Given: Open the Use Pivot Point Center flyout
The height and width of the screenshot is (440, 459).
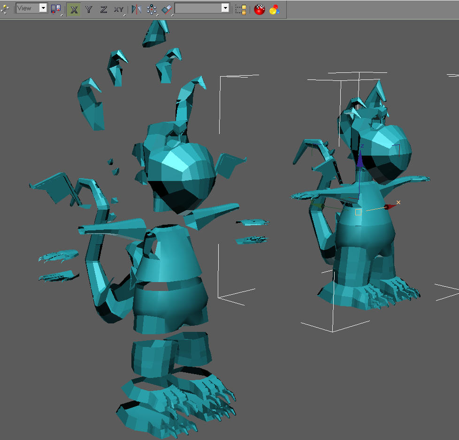Looking at the screenshot, I should [x=56, y=9].
